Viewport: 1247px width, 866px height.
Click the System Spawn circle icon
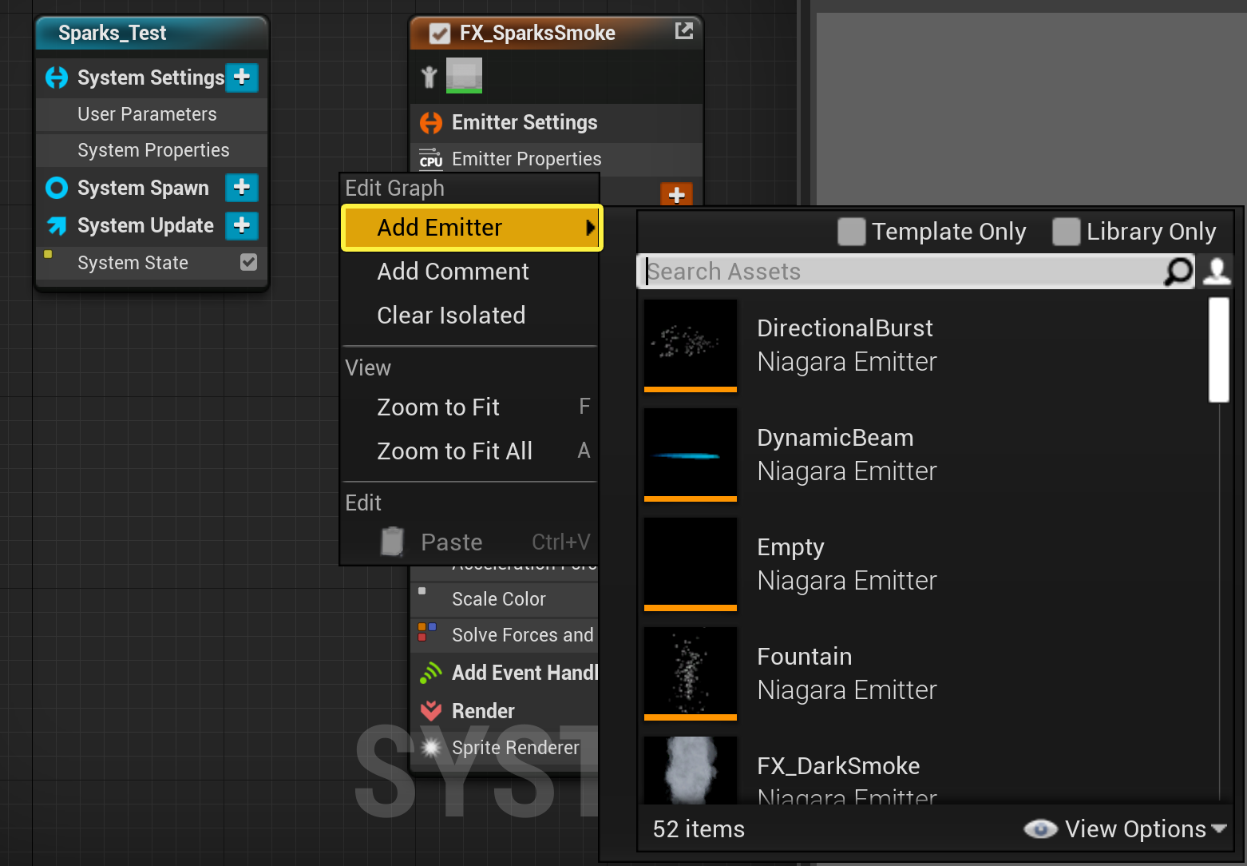[x=57, y=188]
